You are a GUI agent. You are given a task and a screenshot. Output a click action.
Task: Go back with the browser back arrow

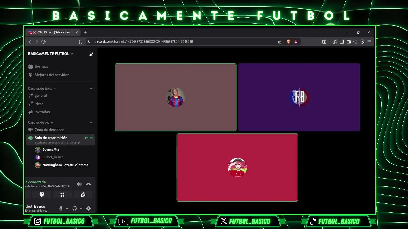click(x=30, y=42)
